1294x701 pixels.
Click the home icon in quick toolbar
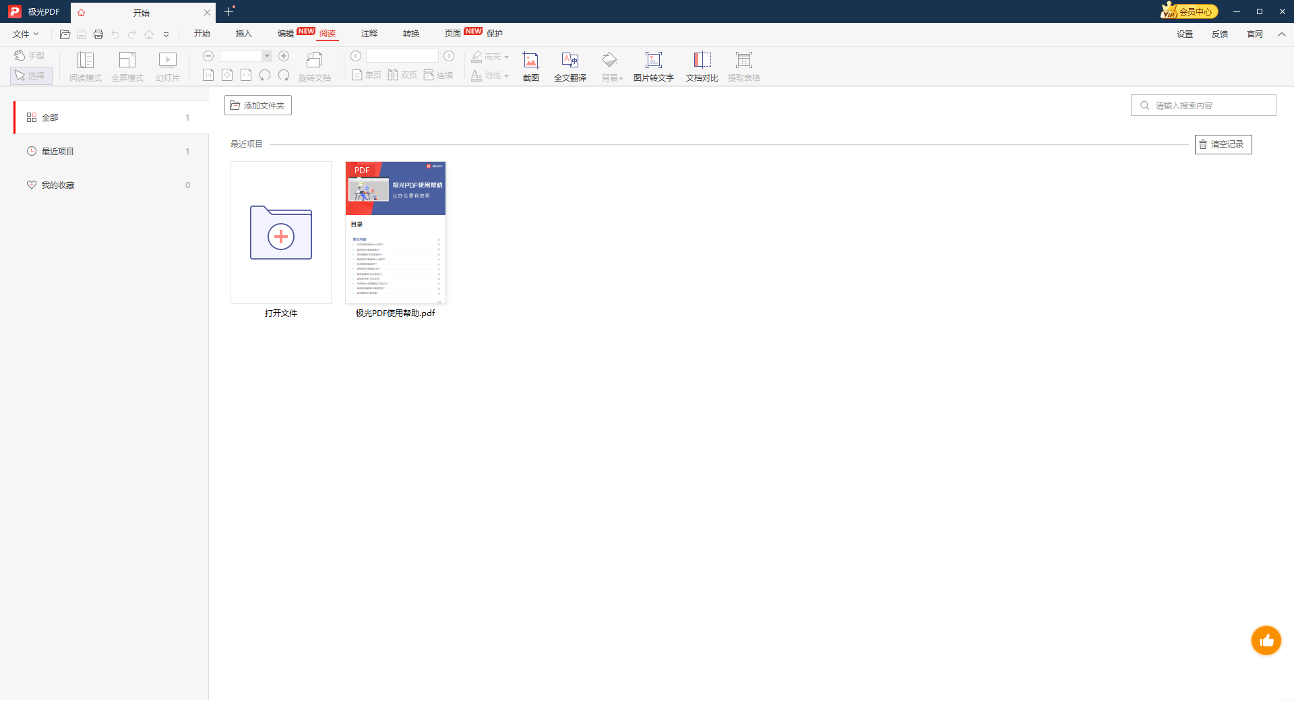click(149, 34)
